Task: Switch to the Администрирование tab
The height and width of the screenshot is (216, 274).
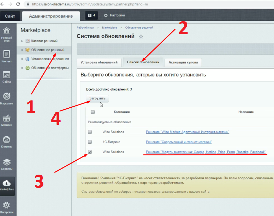Action: 51,16
